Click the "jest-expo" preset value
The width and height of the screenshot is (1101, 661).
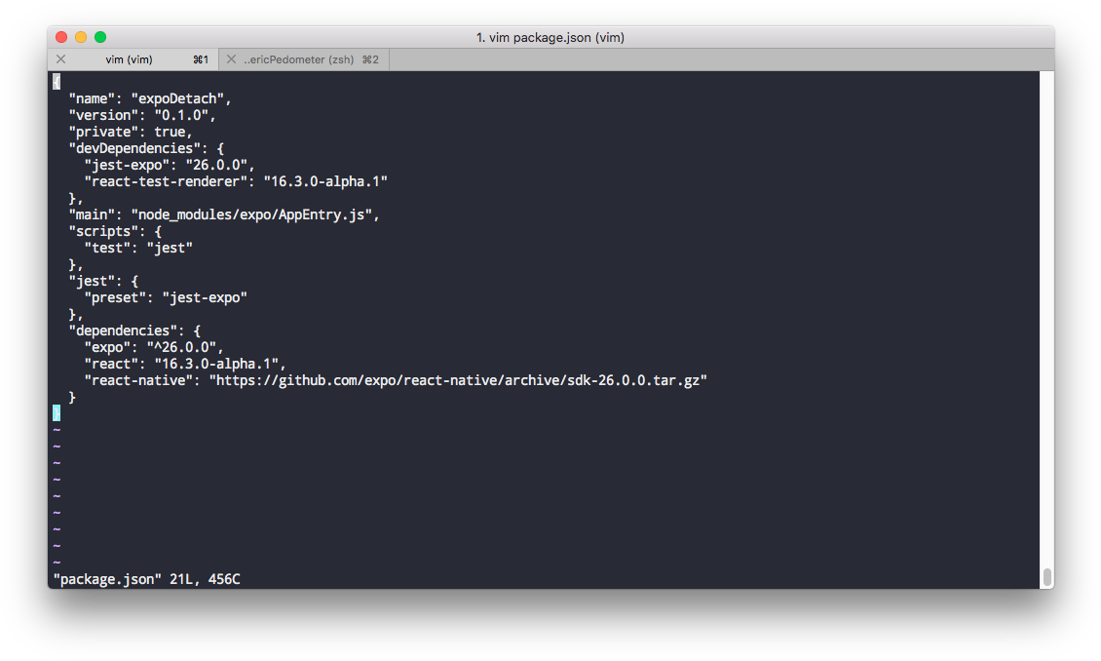(x=205, y=297)
